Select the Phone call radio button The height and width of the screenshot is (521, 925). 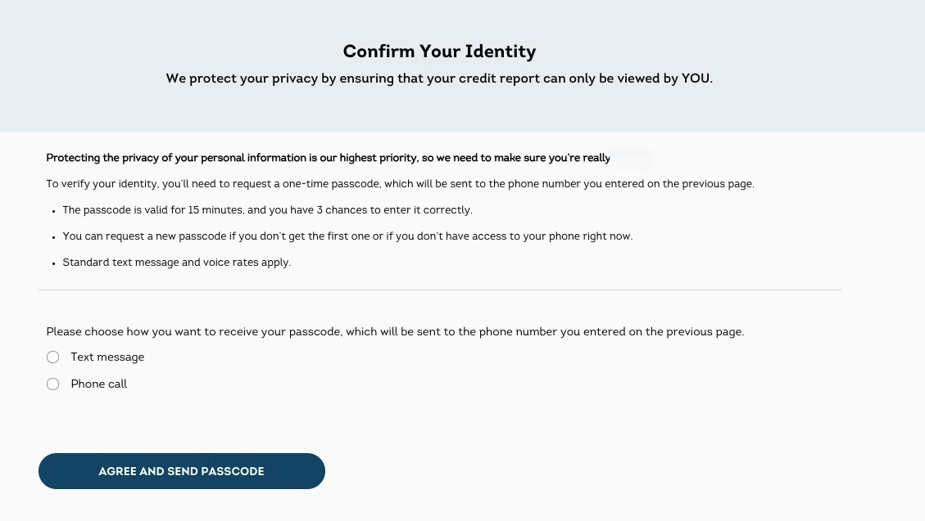click(53, 384)
